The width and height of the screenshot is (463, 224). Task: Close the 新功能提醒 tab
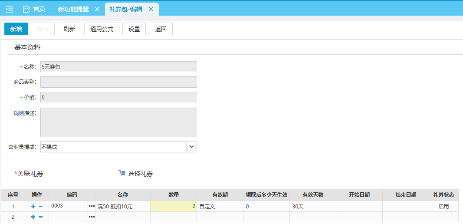(97, 9)
